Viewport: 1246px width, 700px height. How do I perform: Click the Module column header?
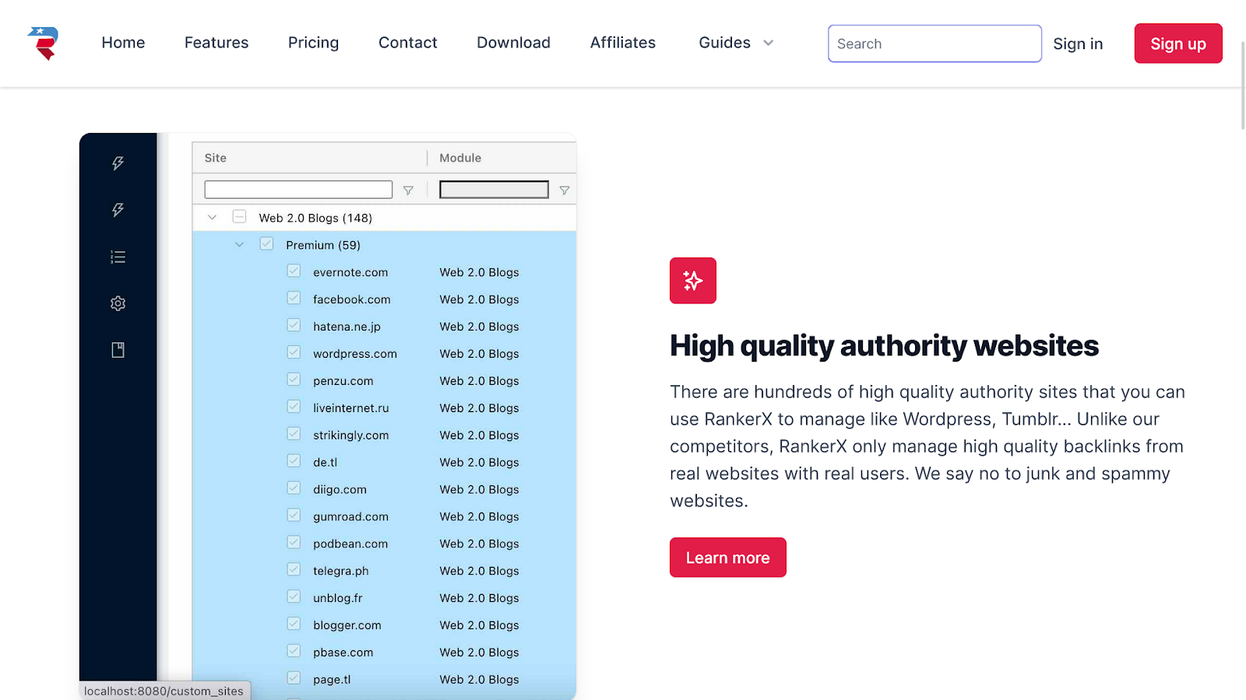(x=460, y=158)
